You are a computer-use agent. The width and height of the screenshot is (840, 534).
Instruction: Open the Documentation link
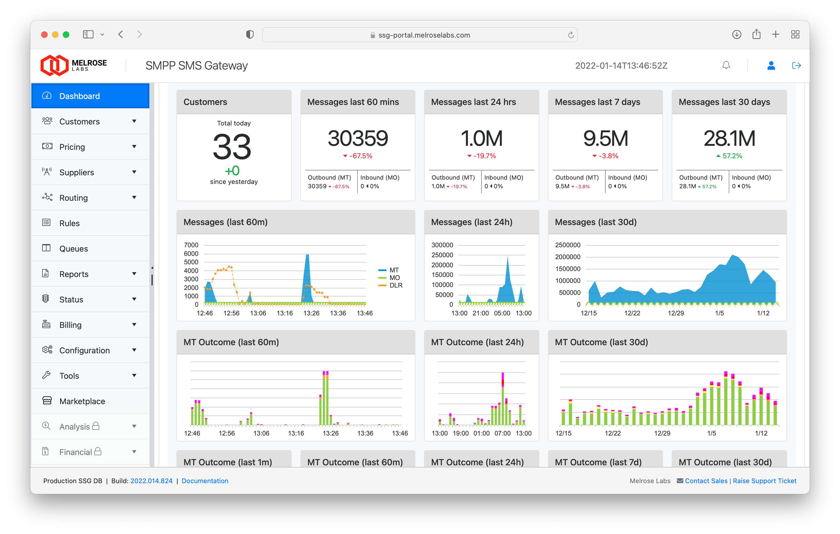[x=205, y=481]
